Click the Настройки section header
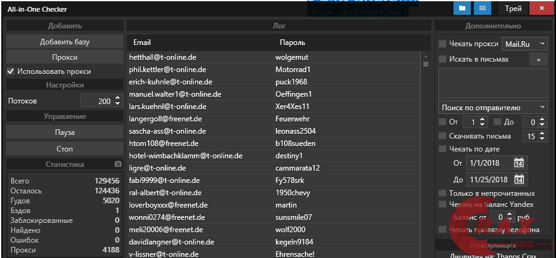The height and width of the screenshot is (258, 556). coord(65,85)
